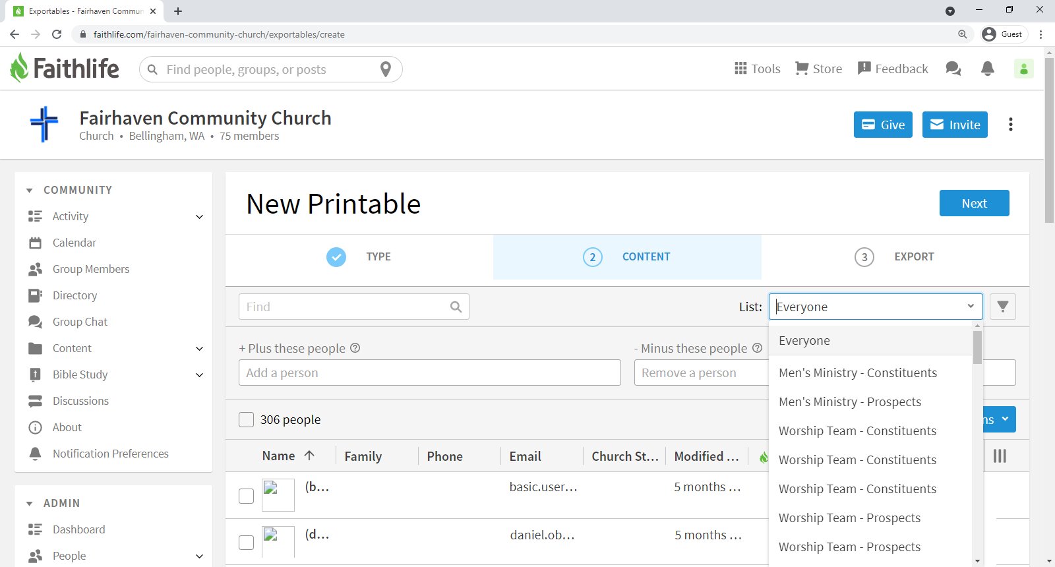The width and height of the screenshot is (1055, 567).
Task: Click the Add a person field
Action: point(430,373)
